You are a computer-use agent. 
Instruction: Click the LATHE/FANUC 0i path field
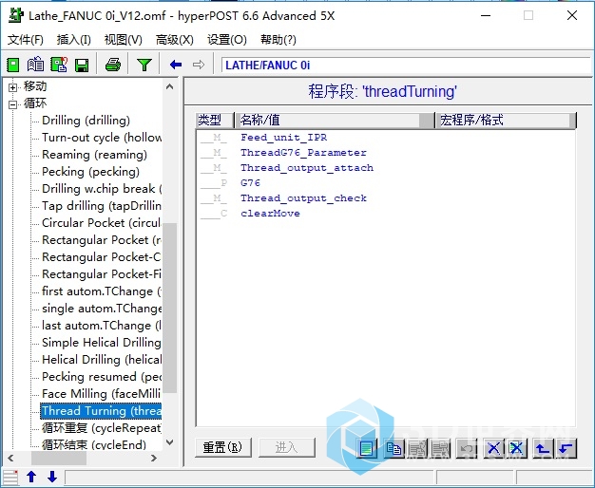406,66
